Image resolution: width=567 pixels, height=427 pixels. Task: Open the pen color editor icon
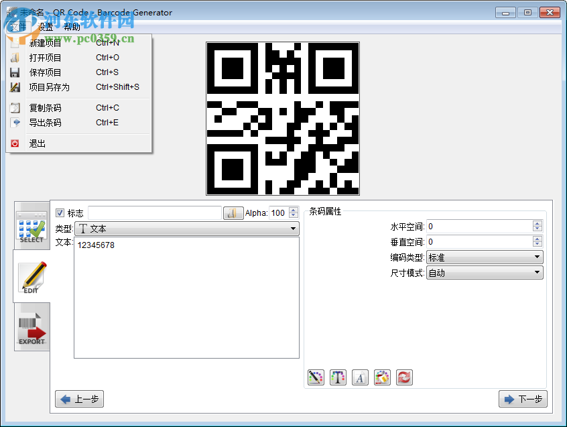(x=316, y=377)
